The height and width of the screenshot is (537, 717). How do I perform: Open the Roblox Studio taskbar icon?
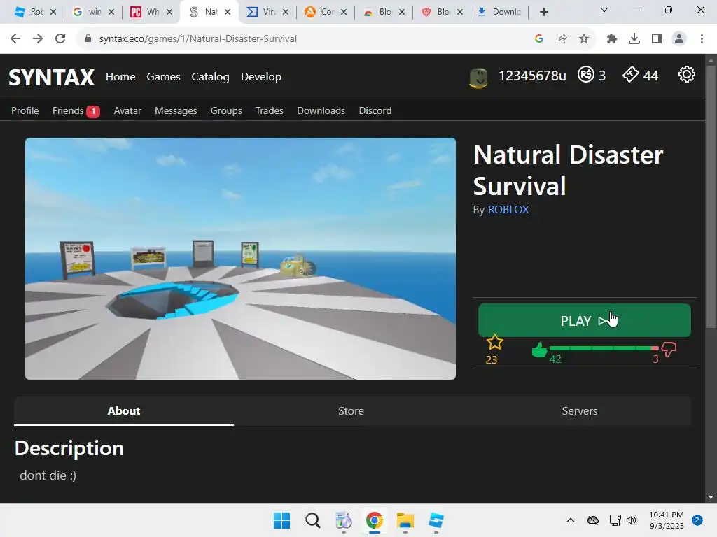tap(436, 520)
